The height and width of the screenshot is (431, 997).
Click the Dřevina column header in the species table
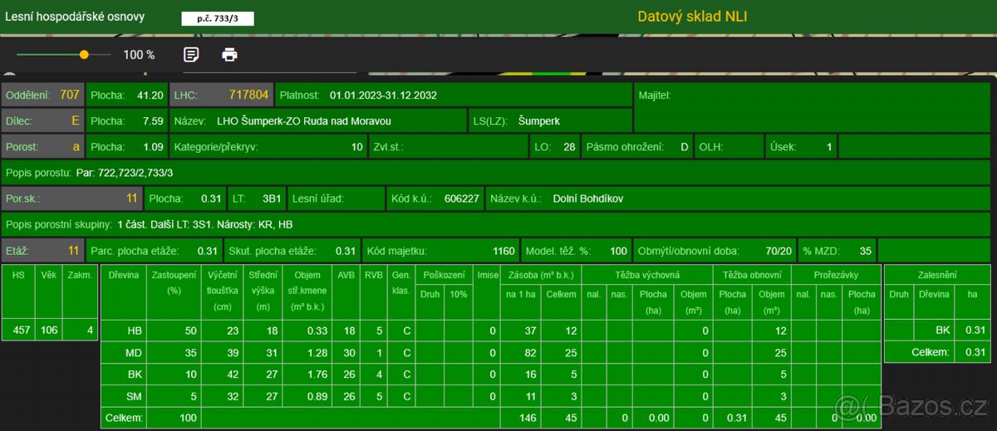[x=123, y=274]
